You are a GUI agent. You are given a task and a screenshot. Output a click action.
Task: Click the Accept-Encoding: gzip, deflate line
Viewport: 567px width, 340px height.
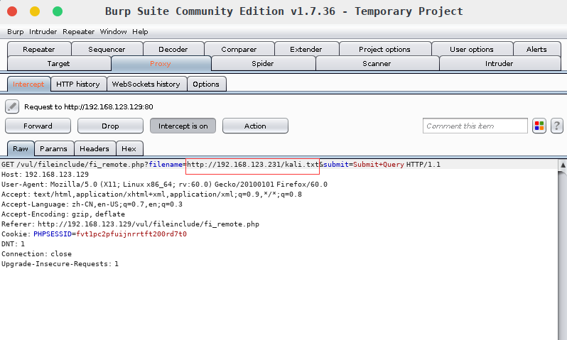pos(63,214)
